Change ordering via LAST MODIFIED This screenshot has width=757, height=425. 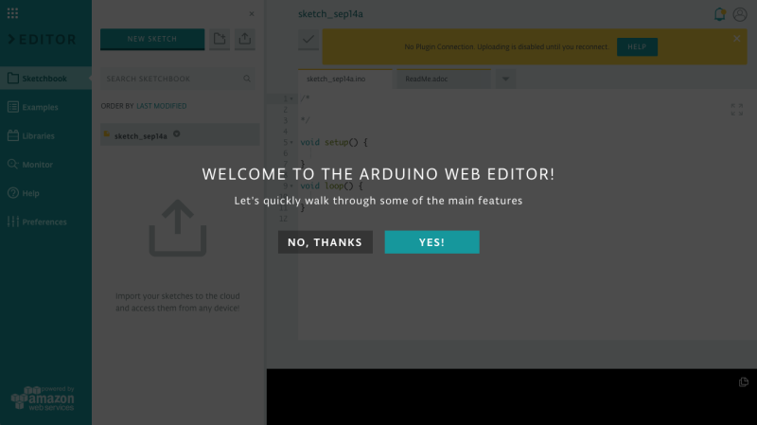point(161,106)
